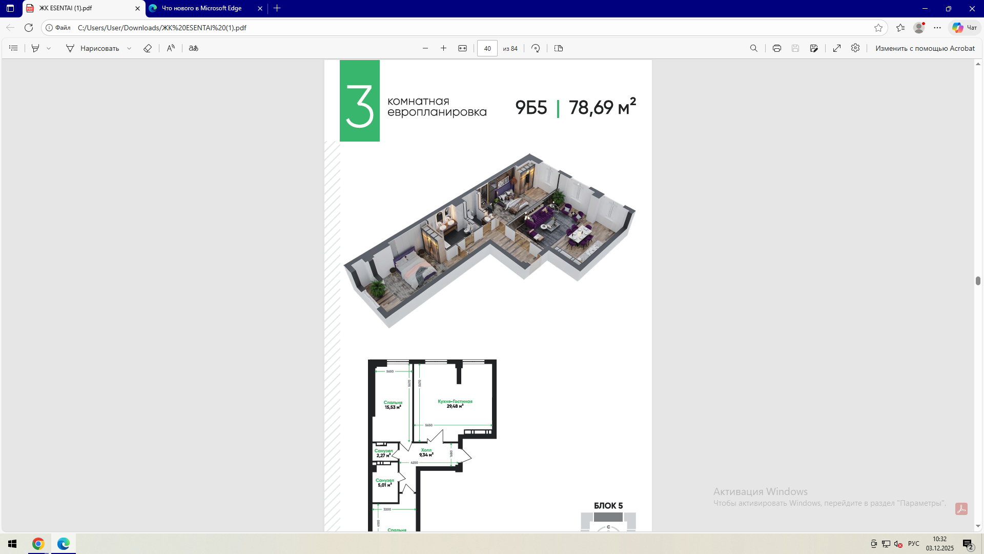Open browser settings and more menu
Viewport: 984px width, 554px height.
click(x=937, y=28)
